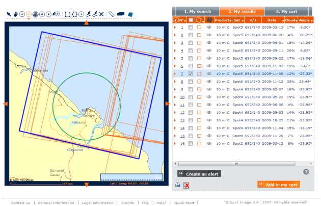Click the Create an alert button
Image resolution: width=321 pixels, height=206 pixels.
[x=199, y=174]
